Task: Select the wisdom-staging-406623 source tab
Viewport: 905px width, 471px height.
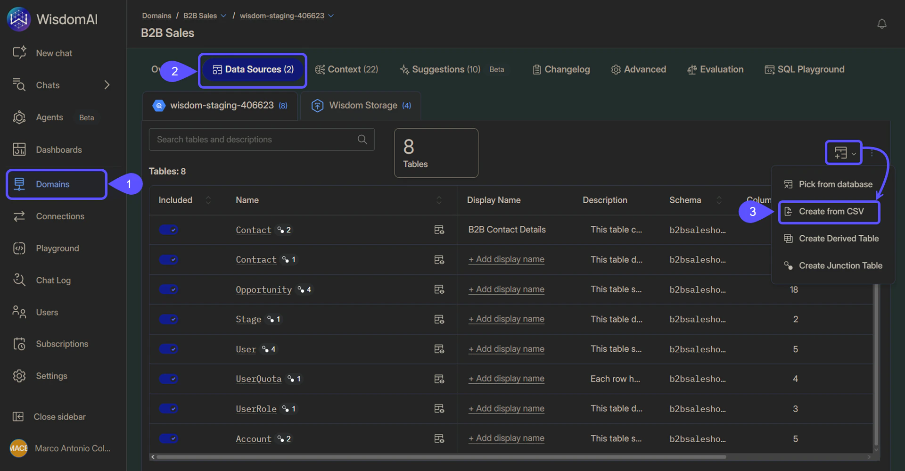Action: coord(220,106)
